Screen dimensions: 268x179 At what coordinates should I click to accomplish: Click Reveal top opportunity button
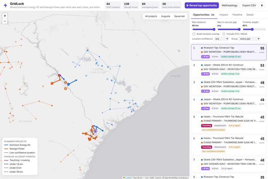pyautogui.click(x=202, y=5)
